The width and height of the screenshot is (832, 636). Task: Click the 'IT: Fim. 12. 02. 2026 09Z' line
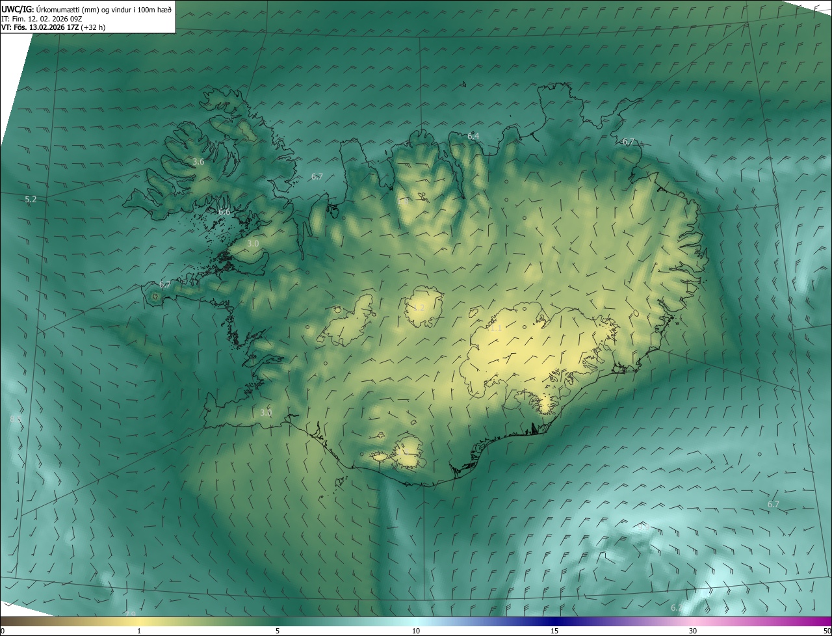(x=42, y=19)
